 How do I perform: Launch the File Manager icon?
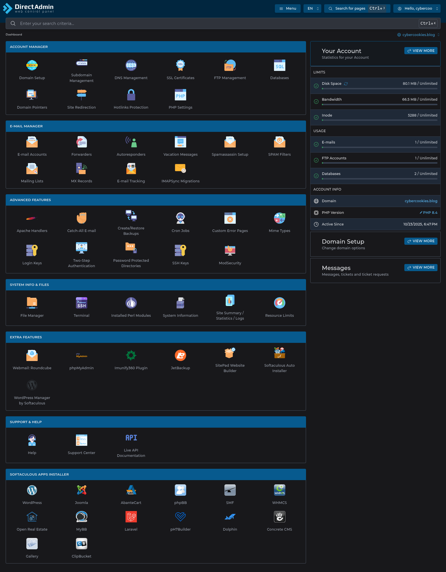tap(32, 303)
